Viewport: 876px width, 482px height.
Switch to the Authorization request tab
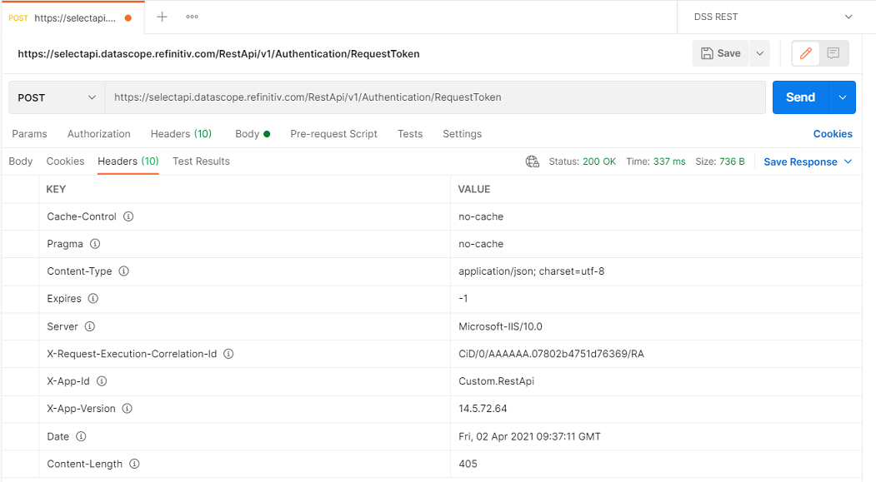pyautogui.click(x=99, y=134)
